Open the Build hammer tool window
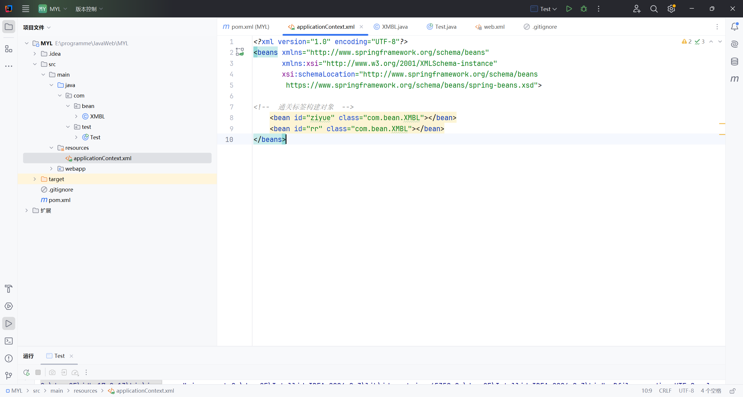 pos(9,289)
